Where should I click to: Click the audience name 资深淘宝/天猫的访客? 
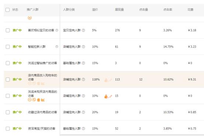42,129
